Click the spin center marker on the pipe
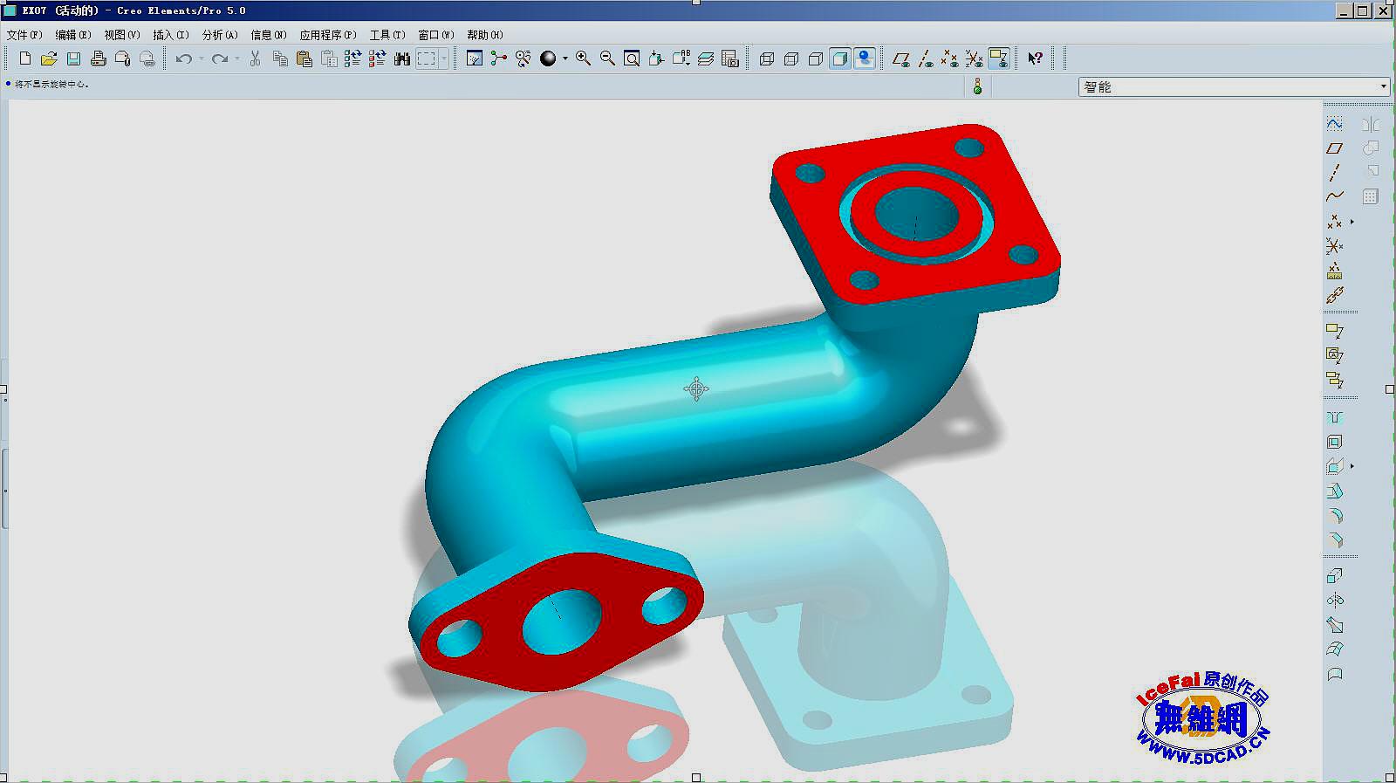Image resolution: width=1396 pixels, height=783 pixels. [x=696, y=389]
